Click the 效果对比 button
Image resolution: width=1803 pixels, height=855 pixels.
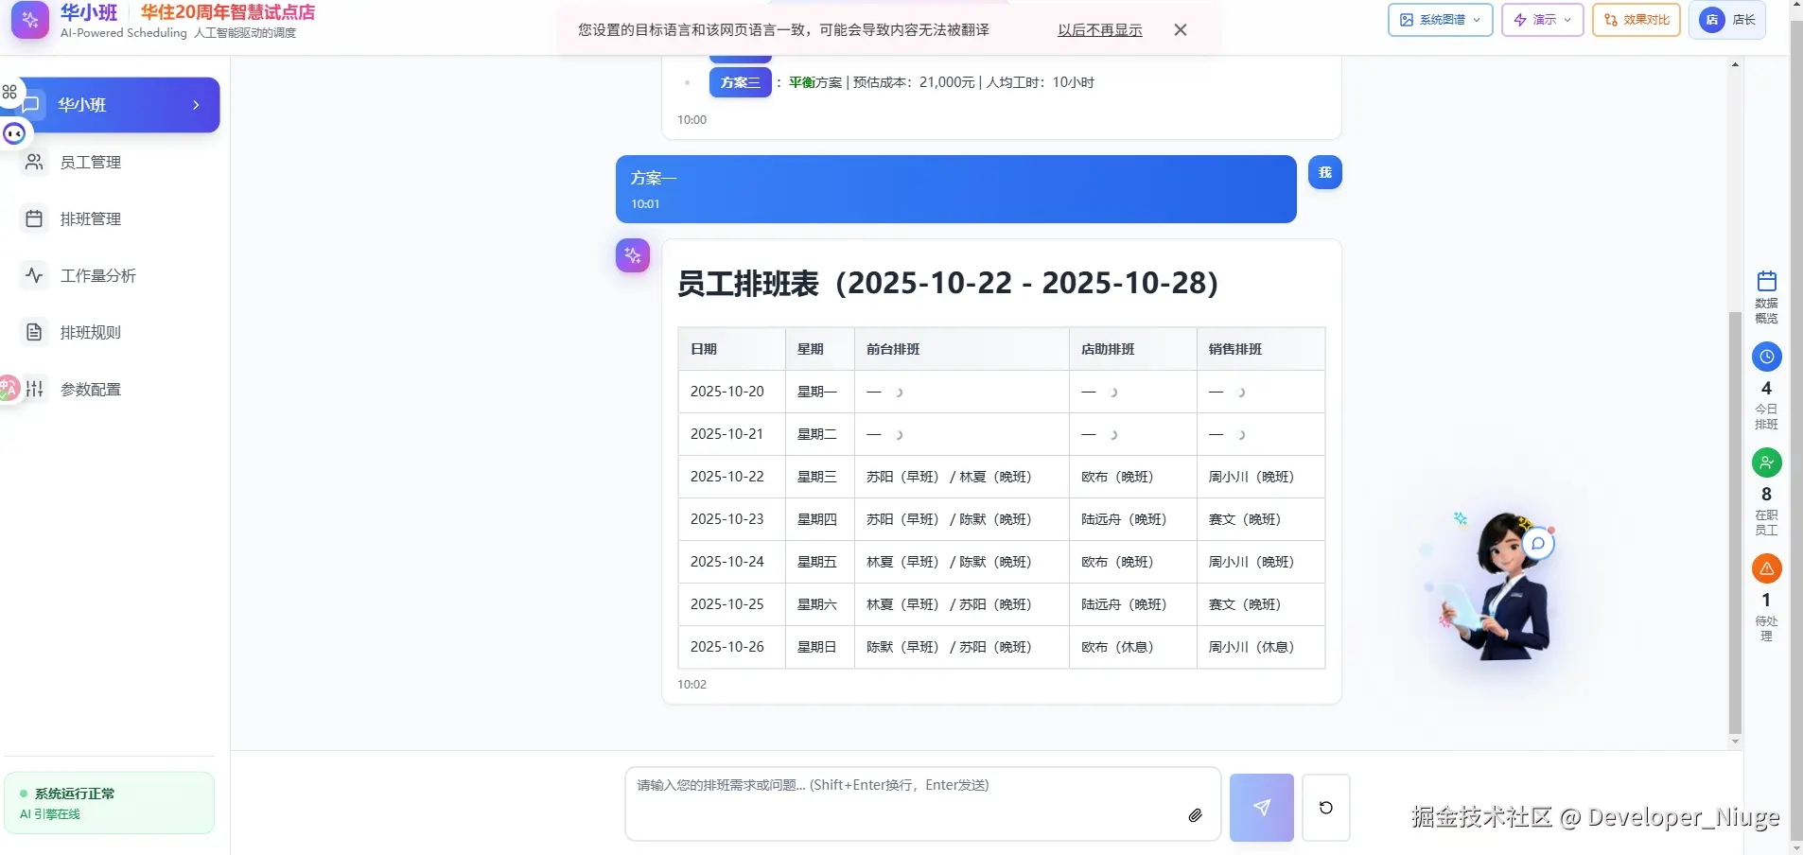tap(1637, 19)
